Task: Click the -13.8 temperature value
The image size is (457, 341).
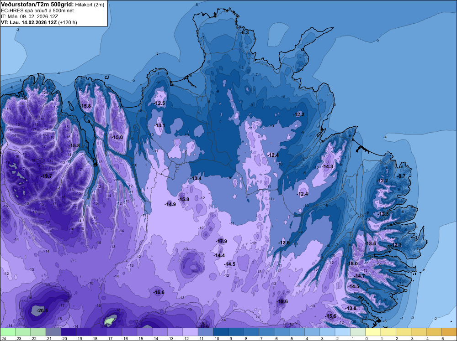Action: [x=351, y=309]
